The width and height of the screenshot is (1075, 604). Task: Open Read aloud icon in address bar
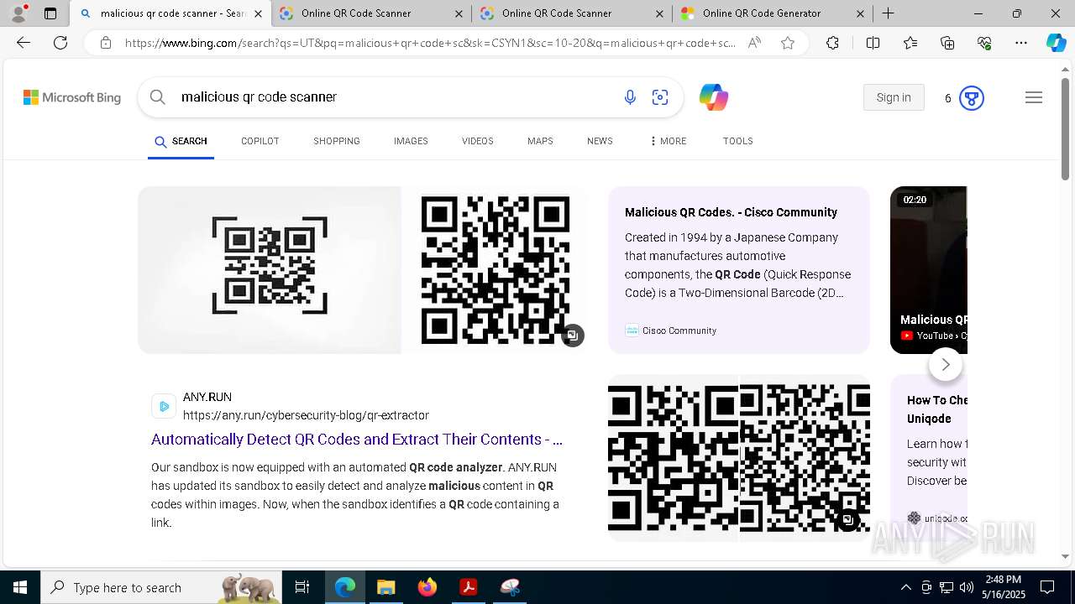754,43
